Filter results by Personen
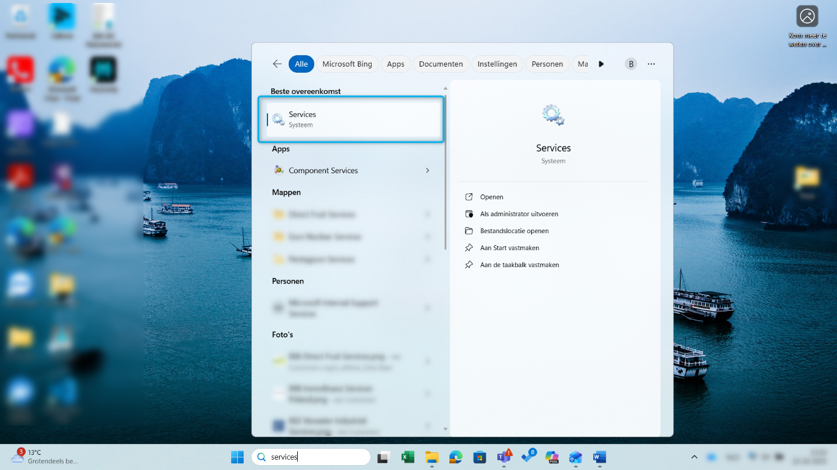 click(x=548, y=64)
